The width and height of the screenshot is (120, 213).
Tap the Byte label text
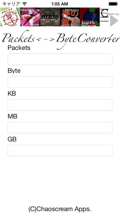(14, 71)
